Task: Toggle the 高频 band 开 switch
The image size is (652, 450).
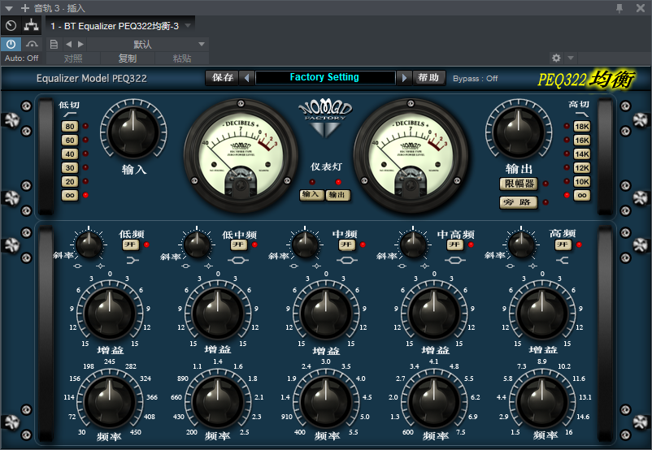Action: click(563, 244)
